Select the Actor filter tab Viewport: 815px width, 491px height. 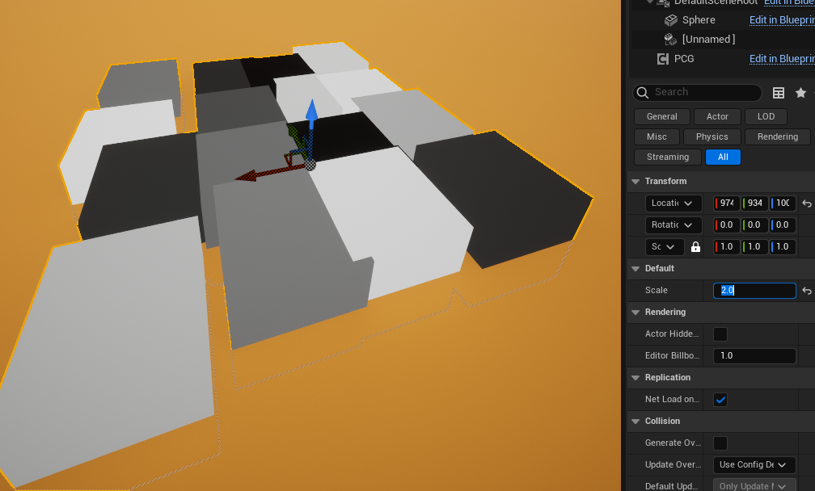(717, 117)
